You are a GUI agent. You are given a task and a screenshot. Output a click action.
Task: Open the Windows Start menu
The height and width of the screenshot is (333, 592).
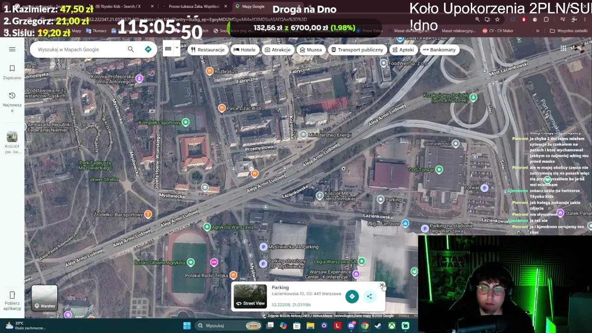click(187, 326)
